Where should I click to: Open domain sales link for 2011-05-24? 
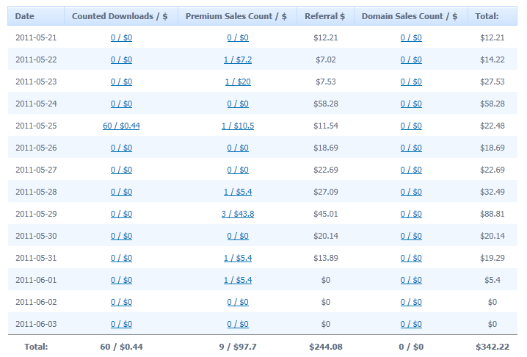(411, 104)
